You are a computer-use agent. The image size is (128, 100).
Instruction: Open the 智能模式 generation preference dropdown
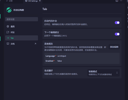[x=103, y=73]
